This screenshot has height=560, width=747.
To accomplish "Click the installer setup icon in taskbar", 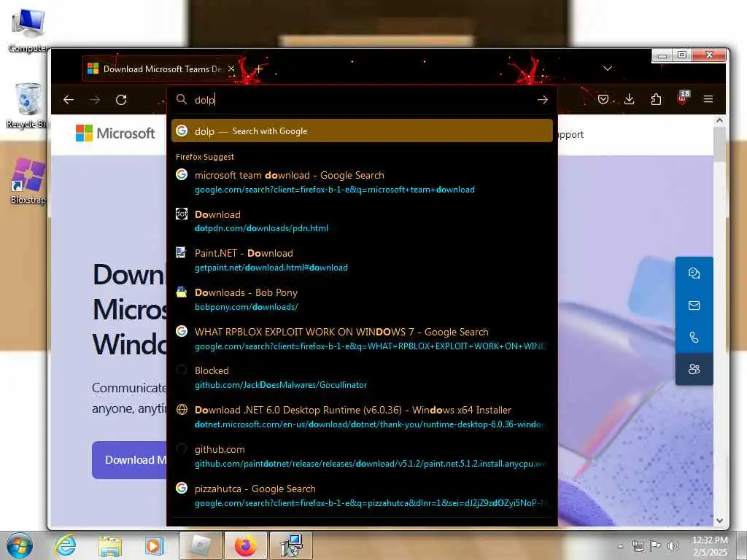I will tap(291, 545).
